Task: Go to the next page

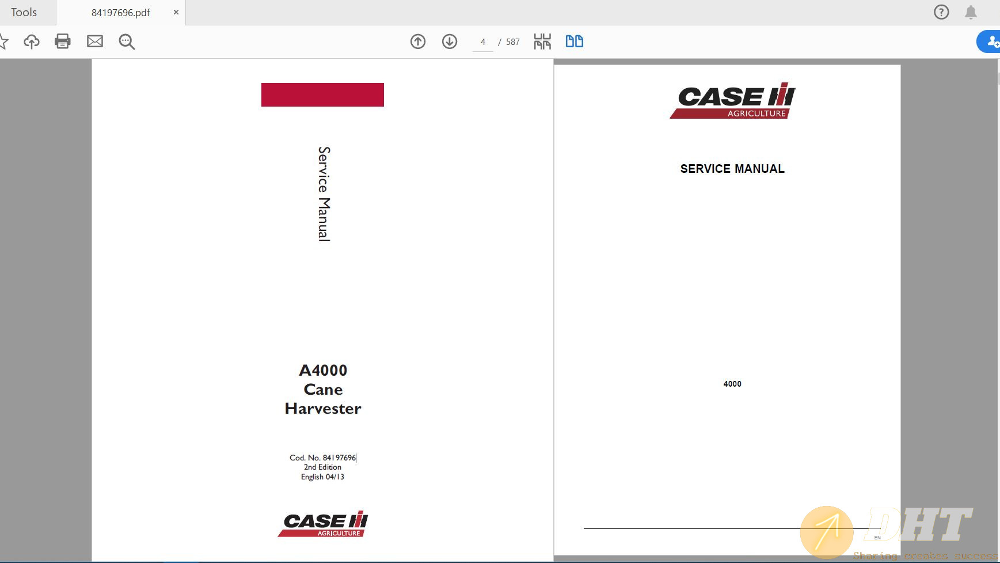Action: [451, 41]
